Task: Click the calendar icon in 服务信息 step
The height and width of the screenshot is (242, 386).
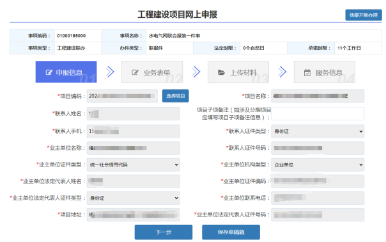Action: click(x=307, y=73)
